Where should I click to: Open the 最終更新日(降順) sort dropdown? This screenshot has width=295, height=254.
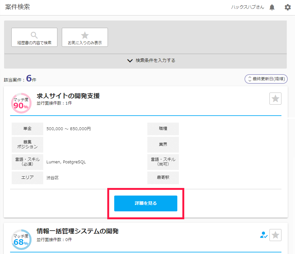click(266, 79)
